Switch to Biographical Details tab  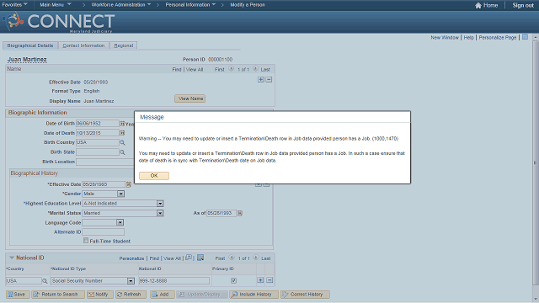[30, 45]
